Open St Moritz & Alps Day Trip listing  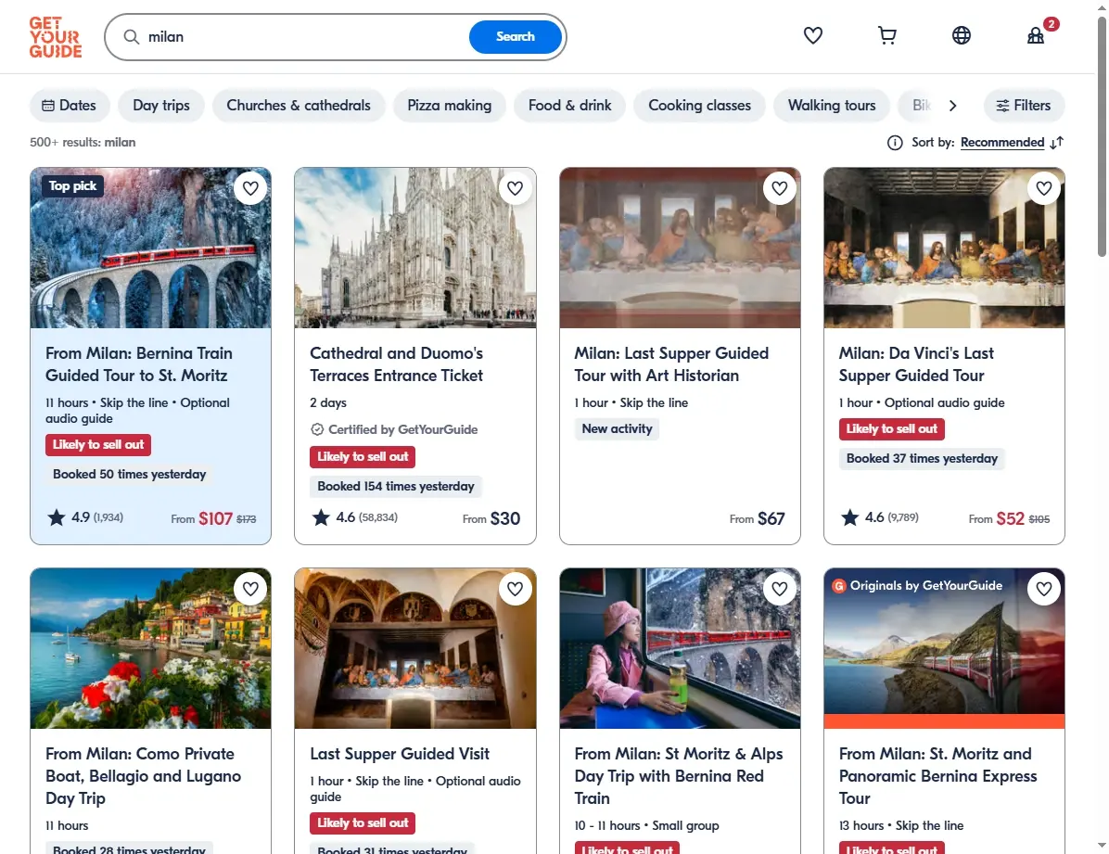(678, 776)
